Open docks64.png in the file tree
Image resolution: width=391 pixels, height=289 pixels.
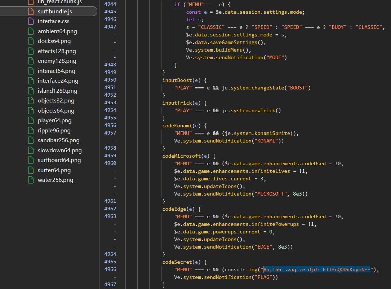[54, 41]
